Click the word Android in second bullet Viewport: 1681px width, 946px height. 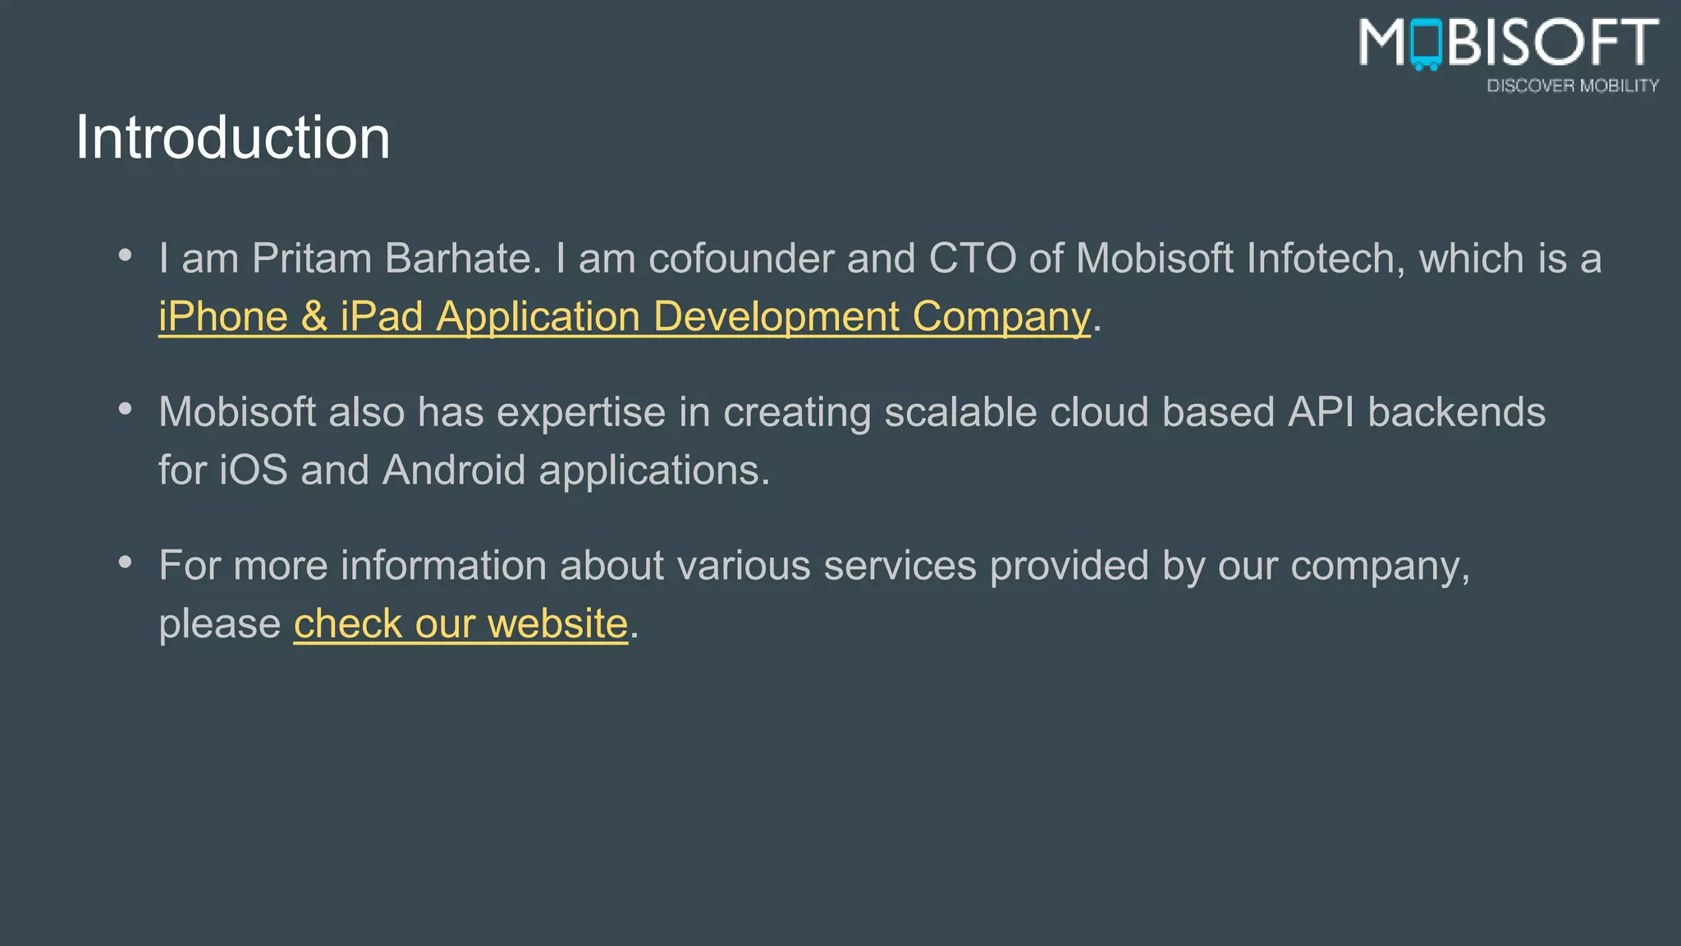[453, 471]
